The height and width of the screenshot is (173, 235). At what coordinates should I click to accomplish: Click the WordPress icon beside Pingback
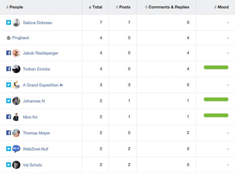(x=9, y=38)
